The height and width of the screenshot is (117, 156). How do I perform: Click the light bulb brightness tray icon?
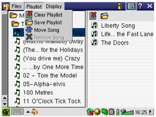point(97,112)
